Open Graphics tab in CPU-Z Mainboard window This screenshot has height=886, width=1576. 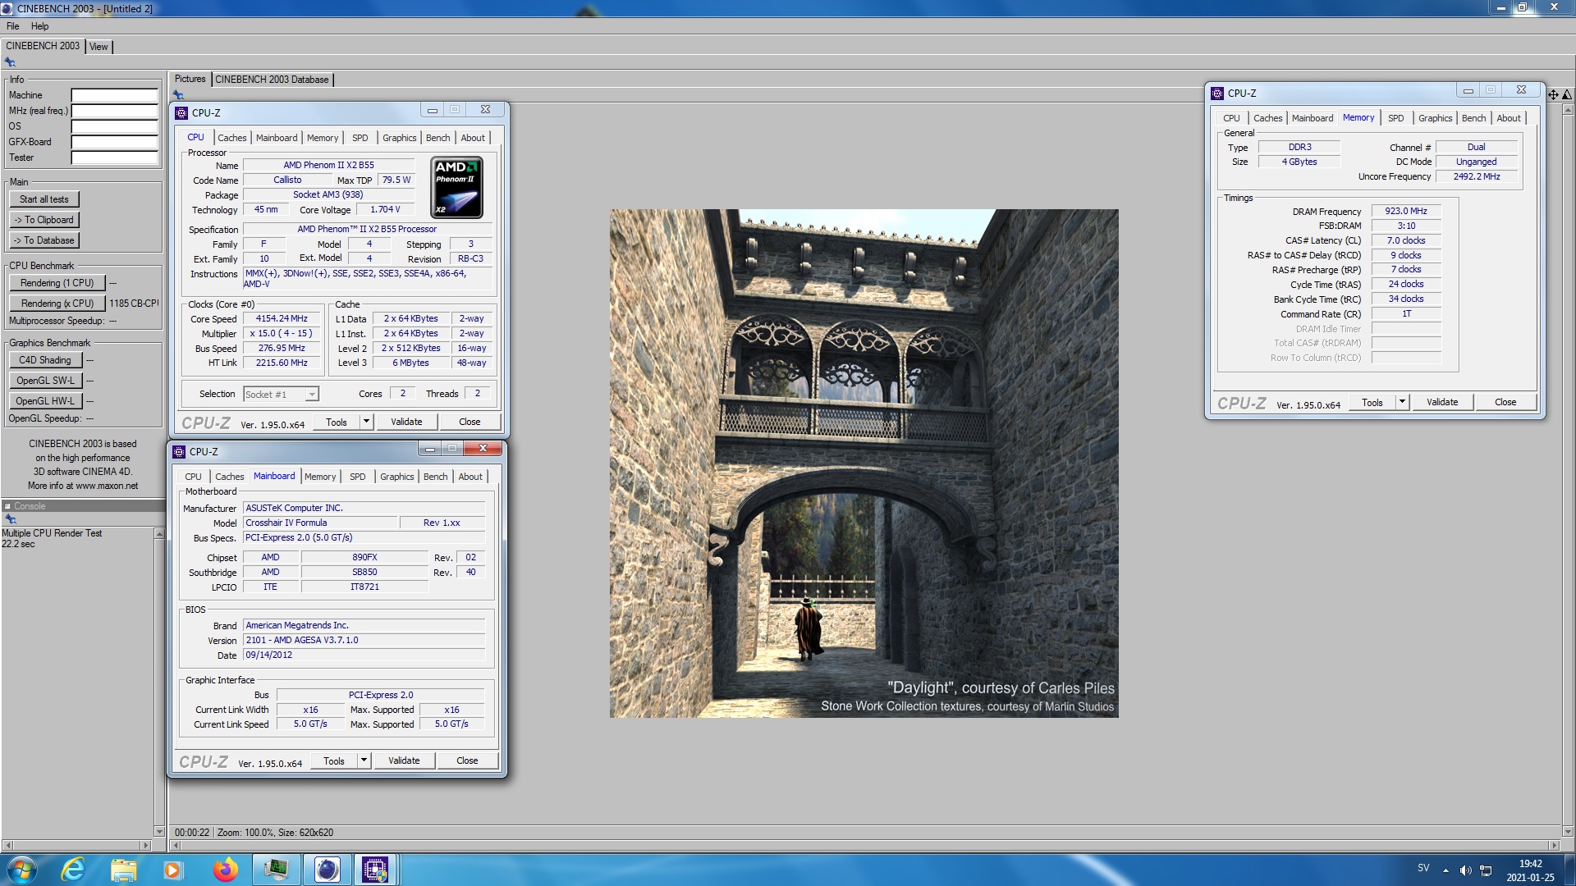point(396,477)
